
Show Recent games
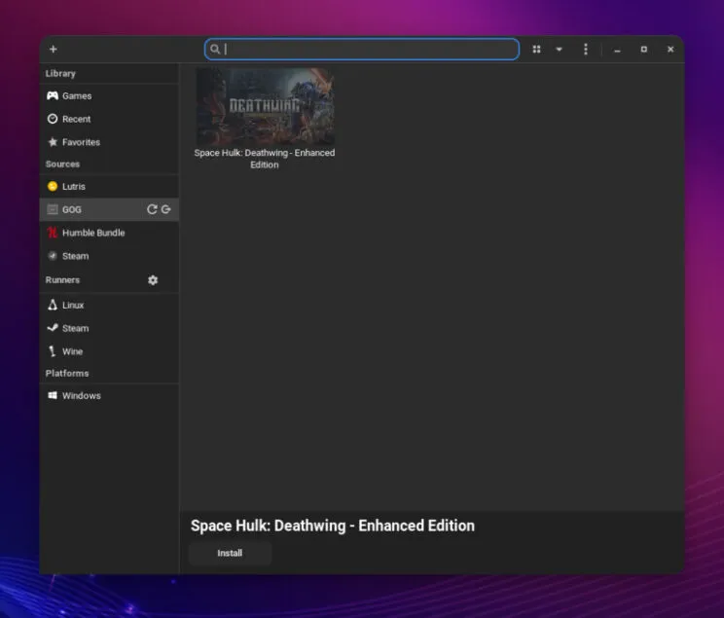point(109,119)
